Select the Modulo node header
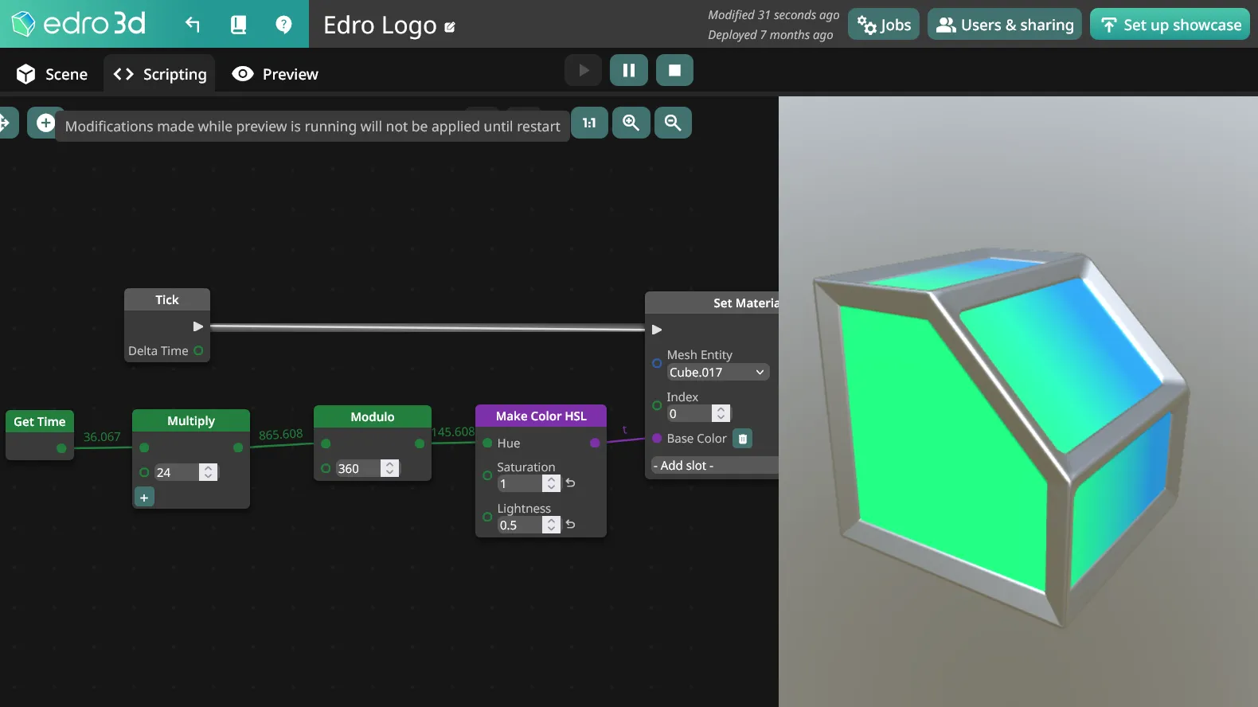This screenshot has width=1258, height=707. tap(373, 416)
